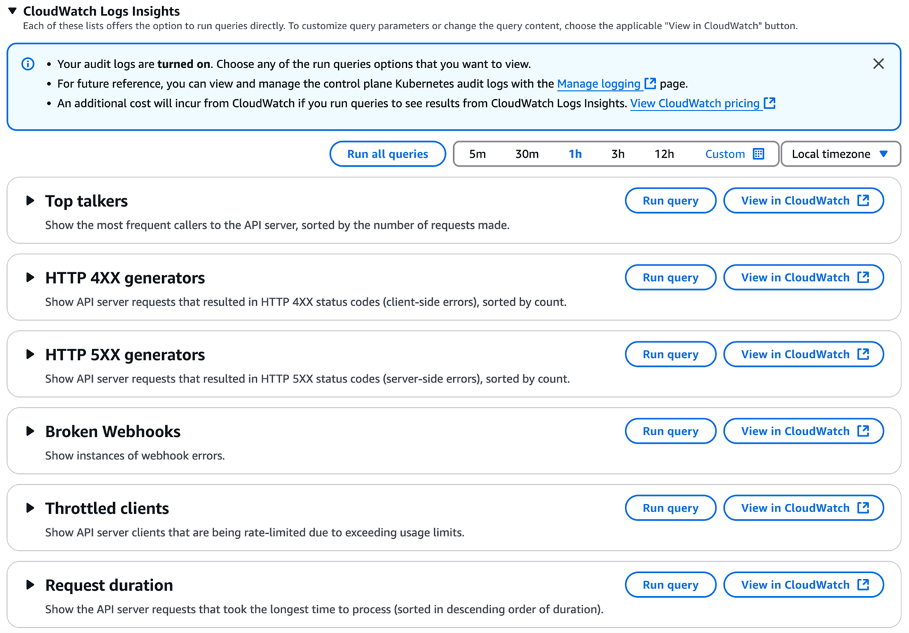Viewport: 909px width, 633px height.
Task: Select the 30m time range tab
Action: click(526, 153)
